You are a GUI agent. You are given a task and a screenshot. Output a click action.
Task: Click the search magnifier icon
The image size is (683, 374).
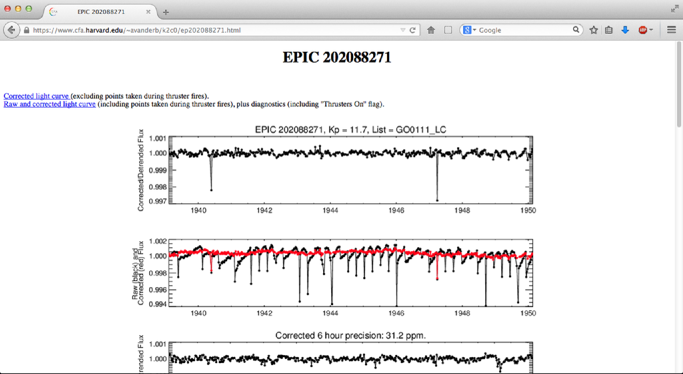[x=576, y=30]
